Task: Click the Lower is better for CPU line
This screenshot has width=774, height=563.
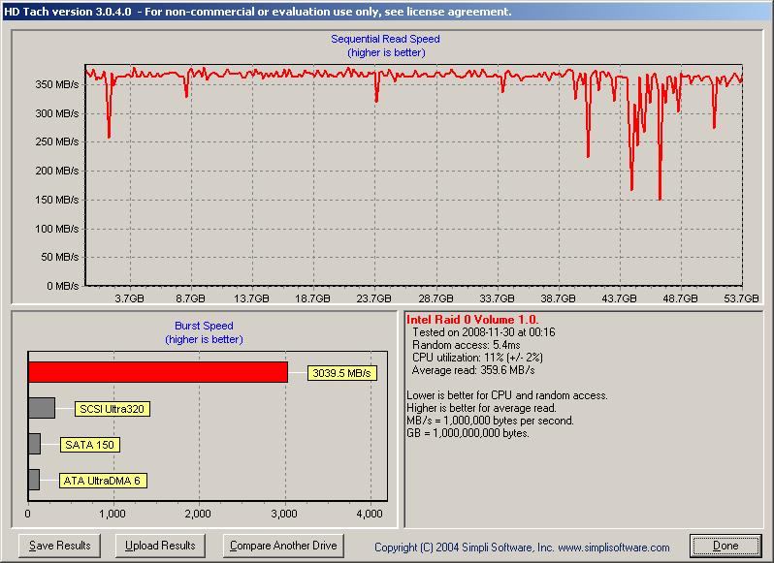Action: (x=507, y=395)
